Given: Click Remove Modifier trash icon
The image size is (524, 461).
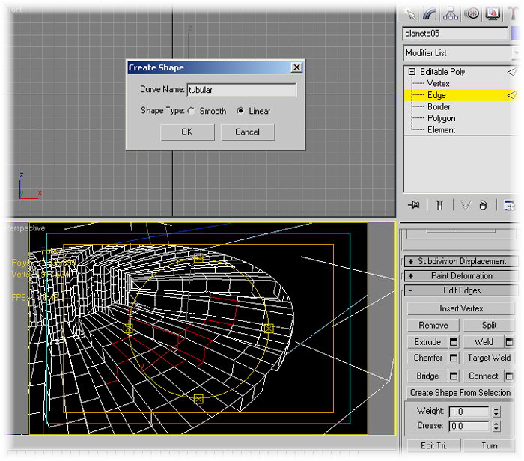Looking at the screenshot, I should (483, 205).
